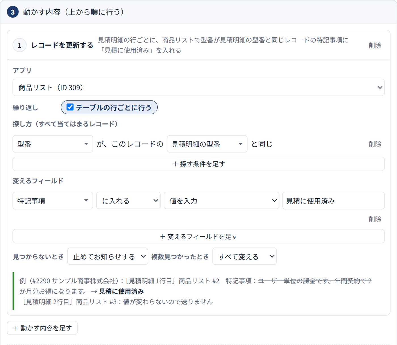
Task: Click + 探す条件を足す button
Action: tap(198, 164)
